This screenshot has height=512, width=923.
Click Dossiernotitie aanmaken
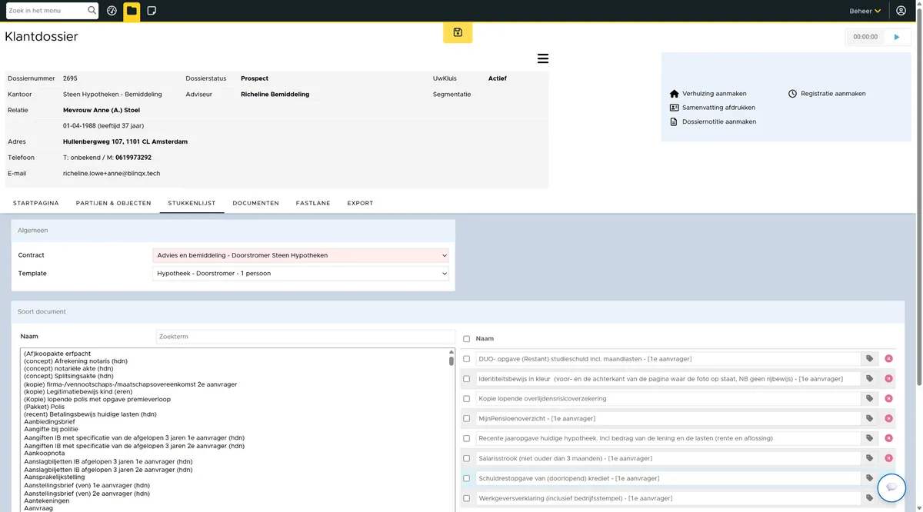tap(713, 121)
